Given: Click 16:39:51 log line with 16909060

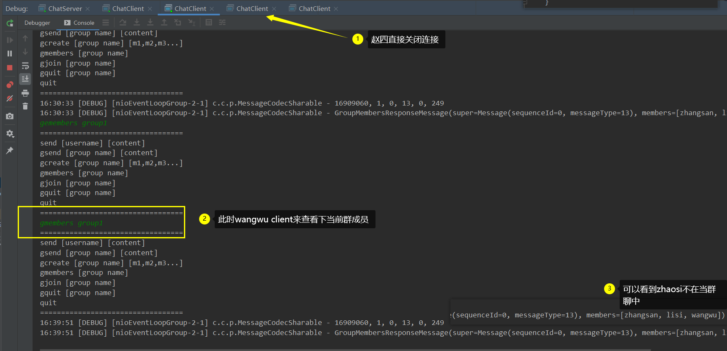Looking at the screenshot, I should [242, 323].
